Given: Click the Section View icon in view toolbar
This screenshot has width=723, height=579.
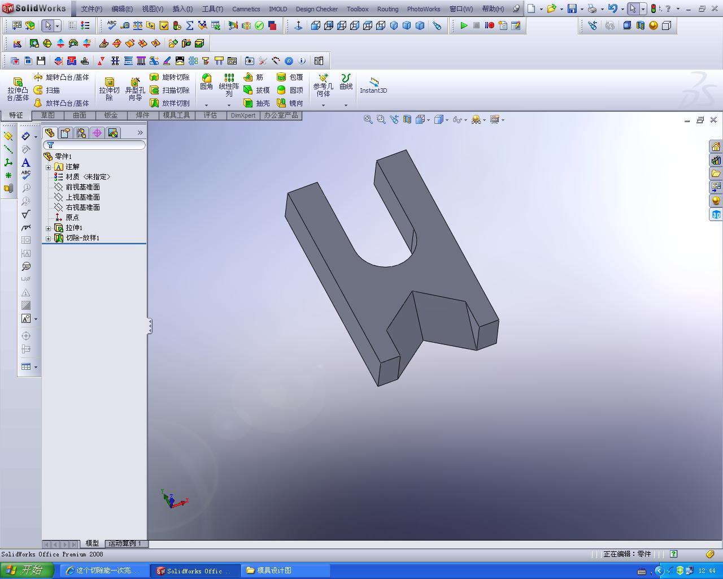Looking at the screenshot, I should click(x=407, y=119).
